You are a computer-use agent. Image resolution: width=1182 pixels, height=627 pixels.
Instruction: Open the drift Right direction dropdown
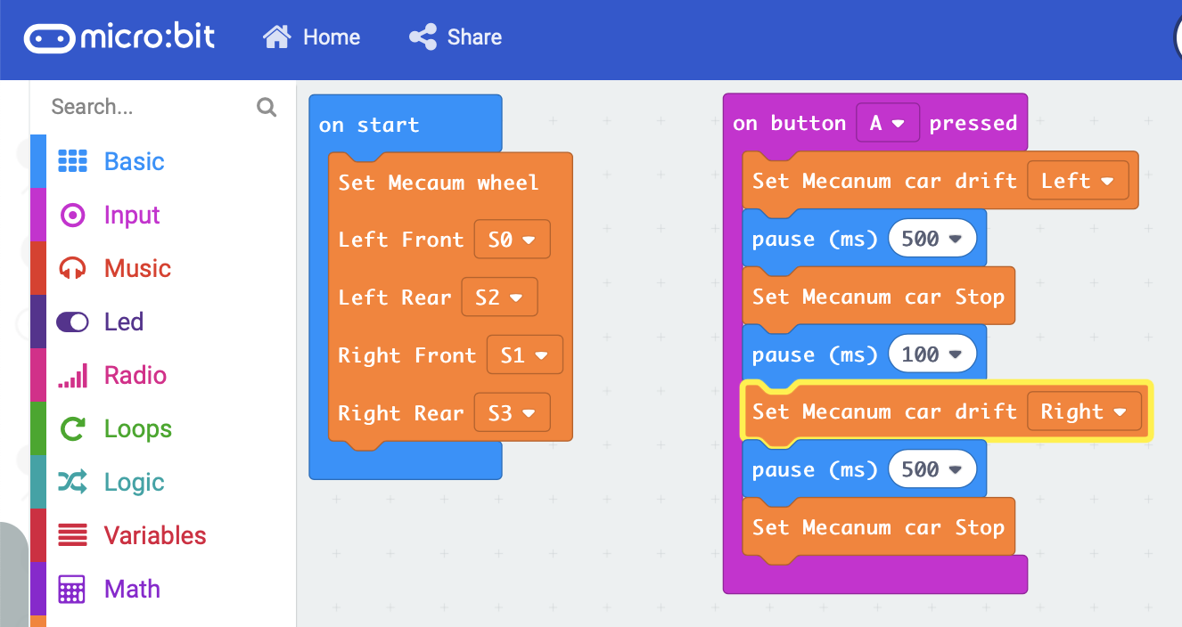[1084, 412]
